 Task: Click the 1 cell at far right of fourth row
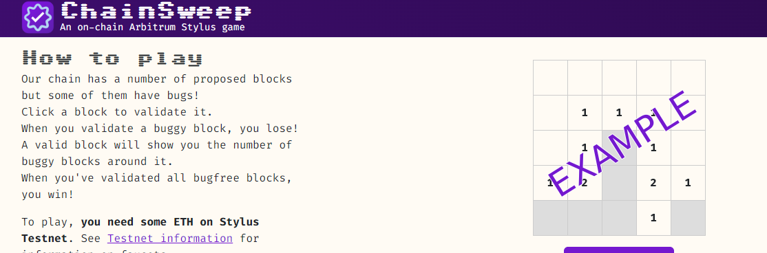689,183
